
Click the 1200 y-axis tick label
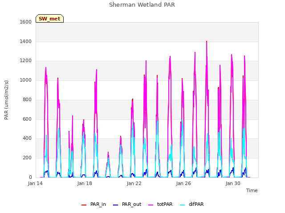point(26,61)
